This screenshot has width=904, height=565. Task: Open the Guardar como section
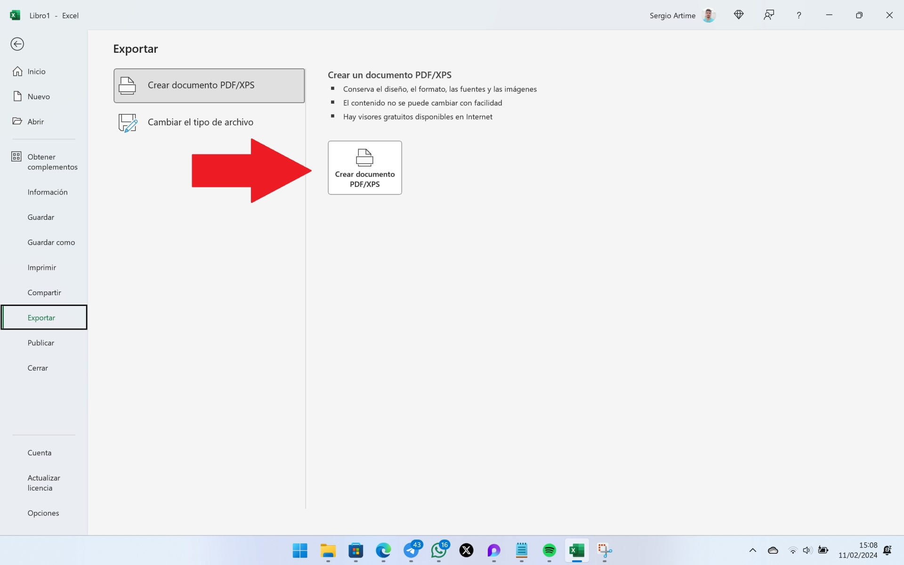(x=51, y=242)
